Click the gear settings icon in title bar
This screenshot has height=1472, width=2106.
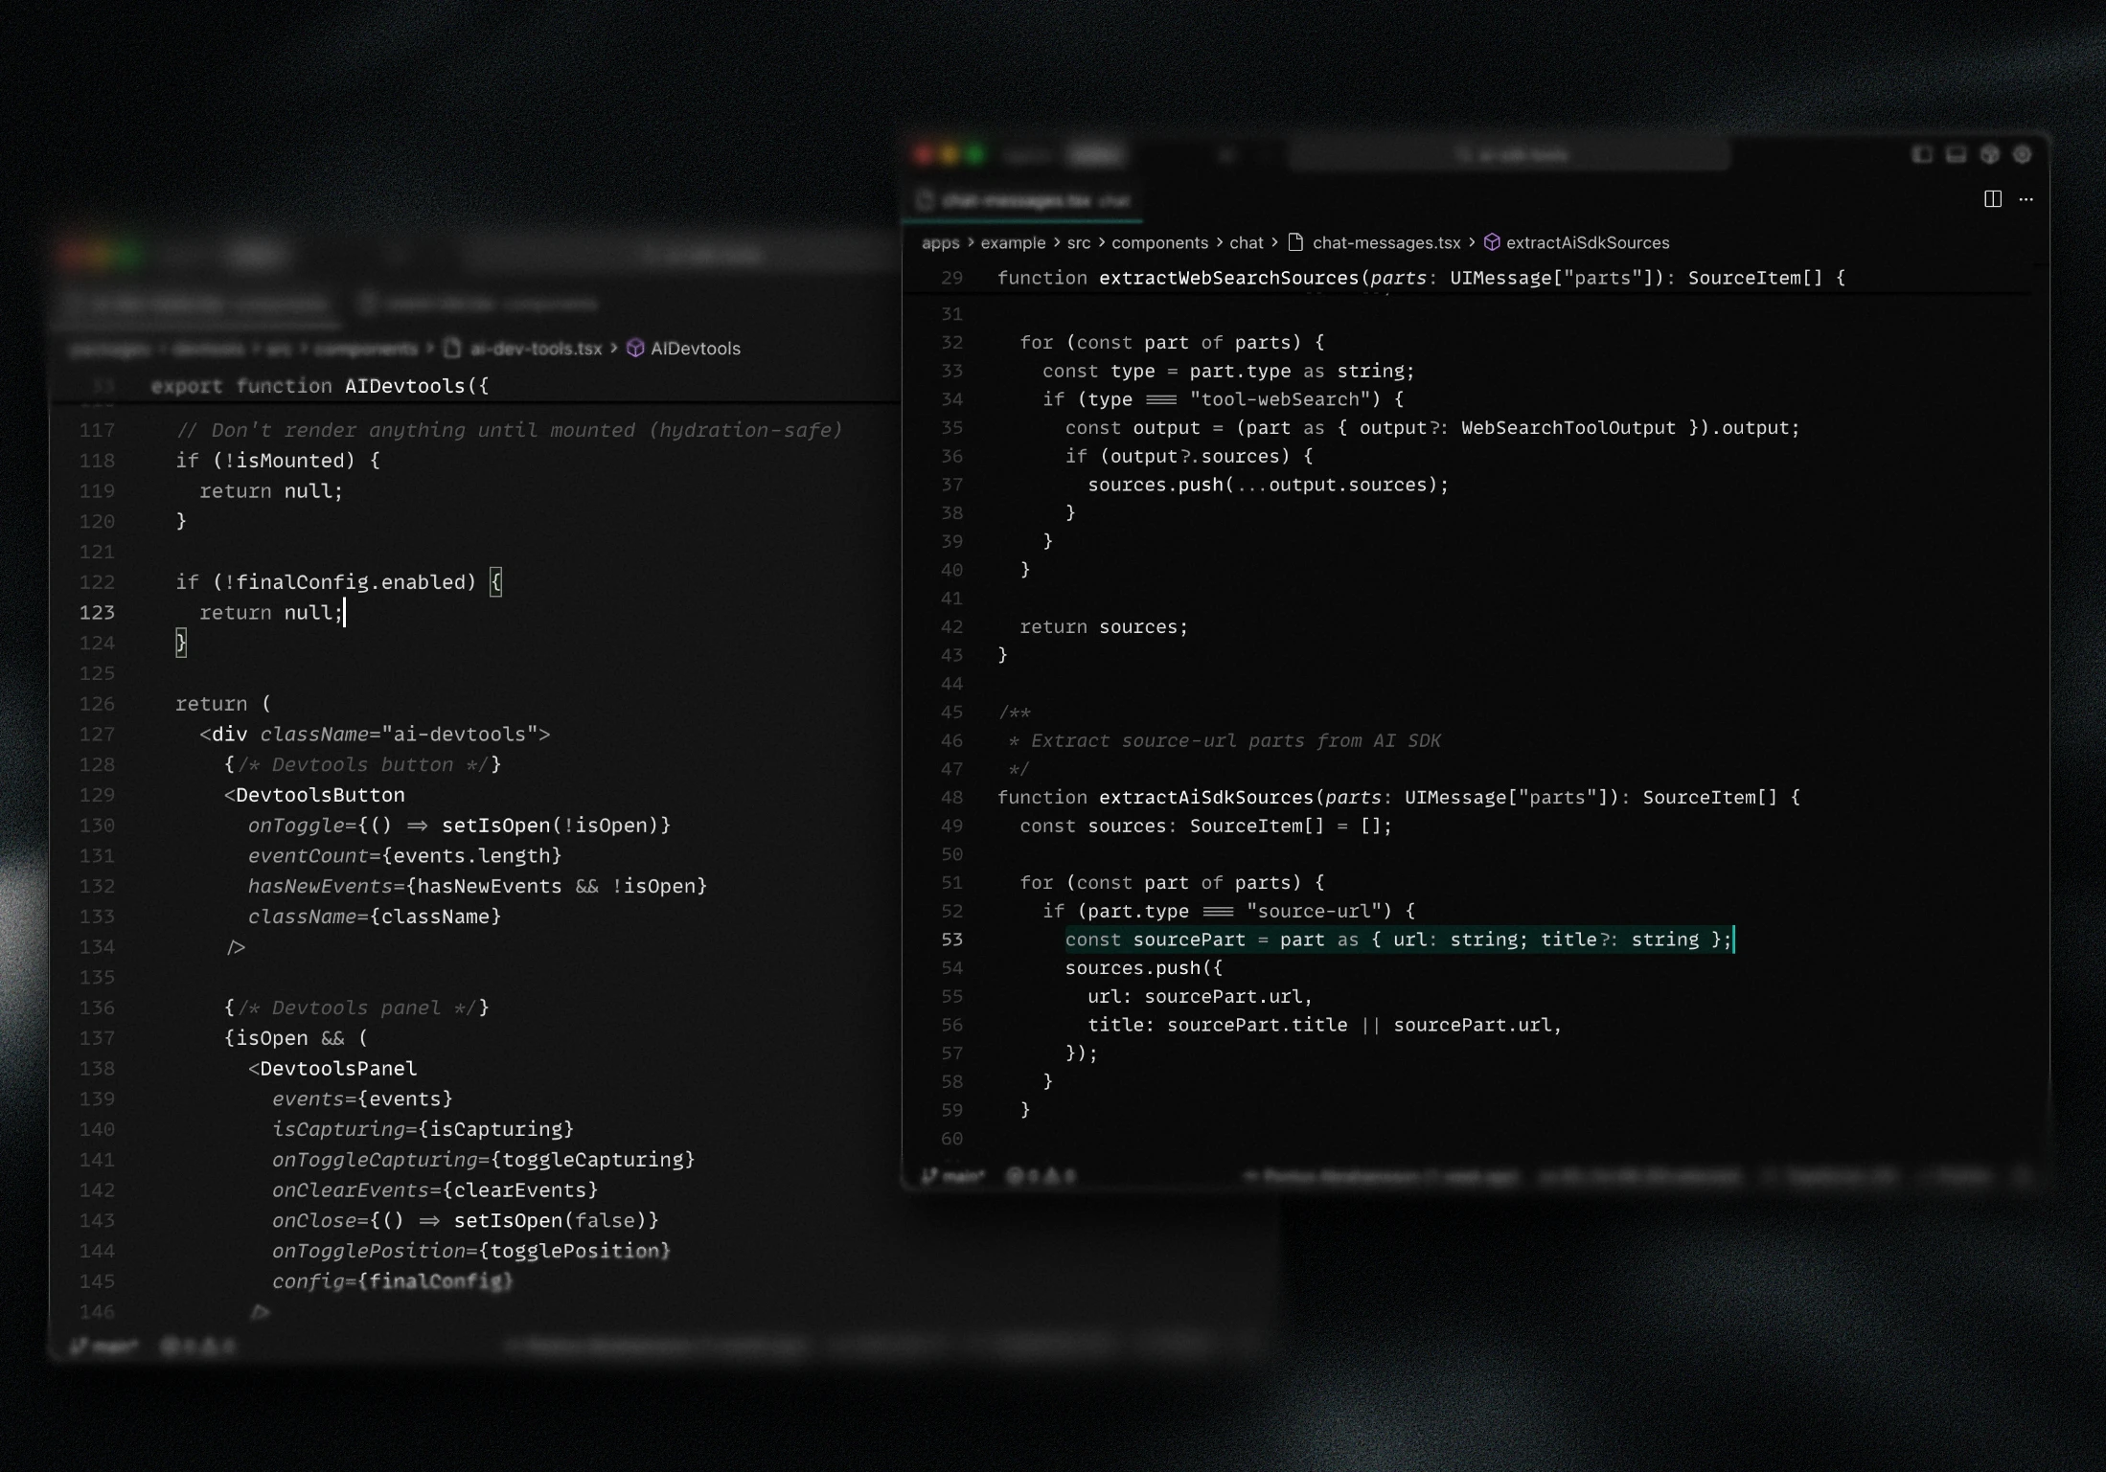[2023, 154]
